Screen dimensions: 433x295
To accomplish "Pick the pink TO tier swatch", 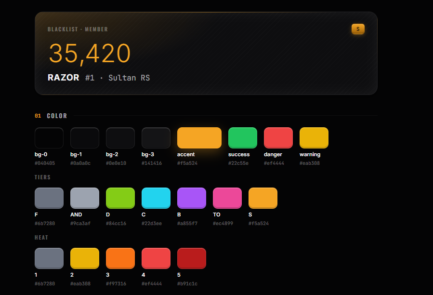I will click(227, 198).
